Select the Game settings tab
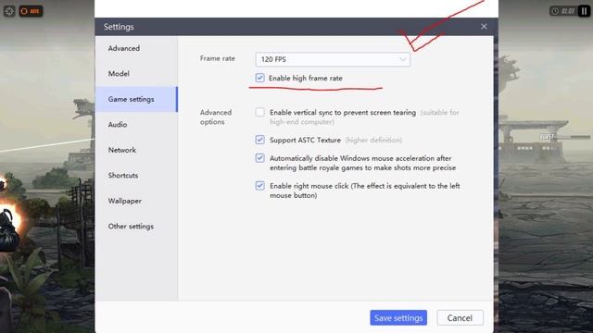 [136, 99]
